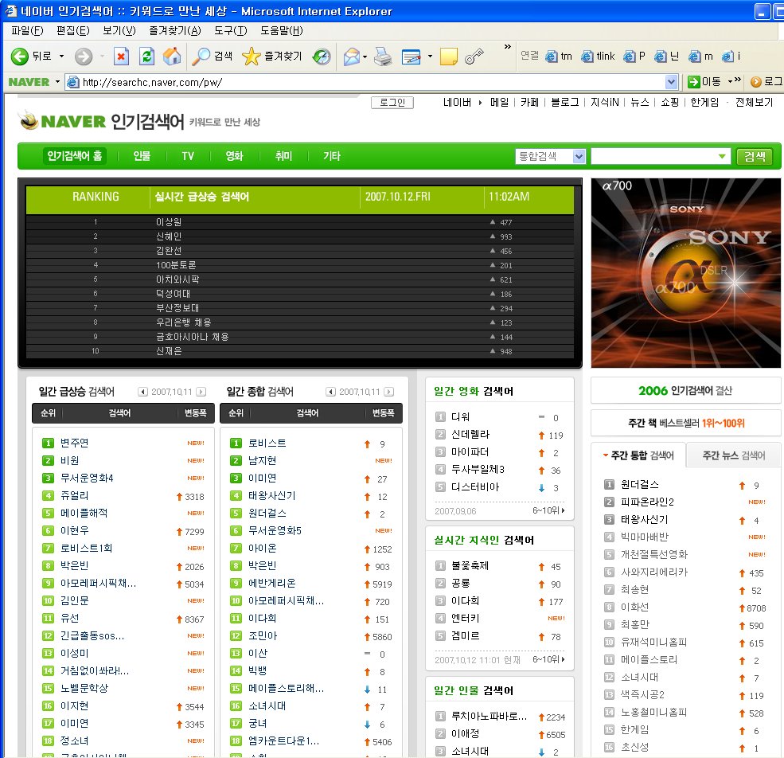
Task: Show next day for 일간 종합 검색어
Action: tap(389, 392)
